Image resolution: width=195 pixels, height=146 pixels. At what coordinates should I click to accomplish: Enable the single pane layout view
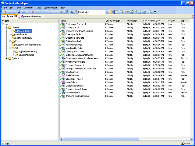tap(112, 12)
